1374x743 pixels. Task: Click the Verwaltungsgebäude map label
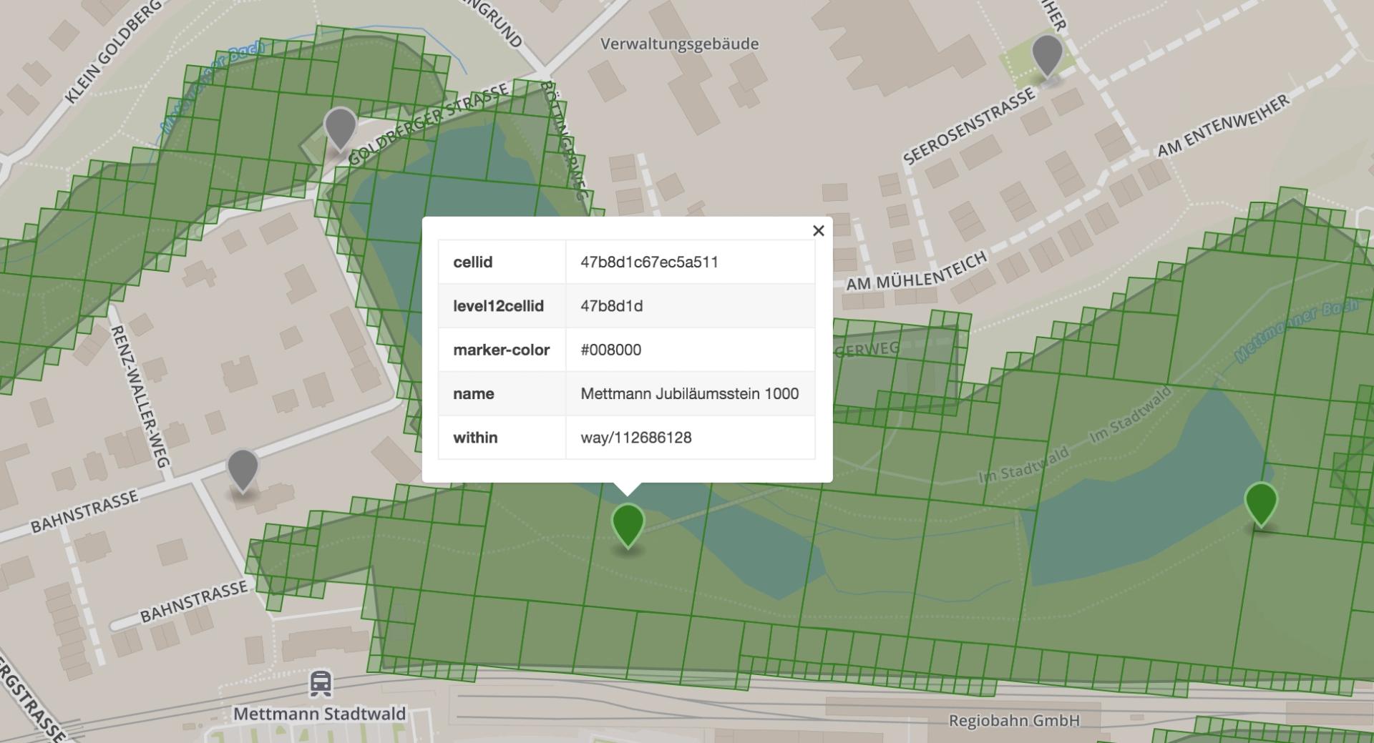pos(679,44)
